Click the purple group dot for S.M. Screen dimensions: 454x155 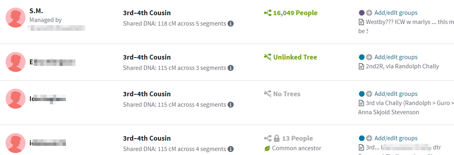[x=361, y=13]
